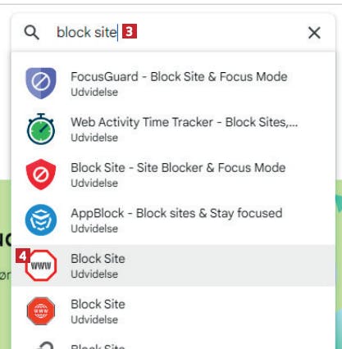
Task: Click the FocusGuard blue shield icon
Action: pyautogui.click(x=41, y=84)
